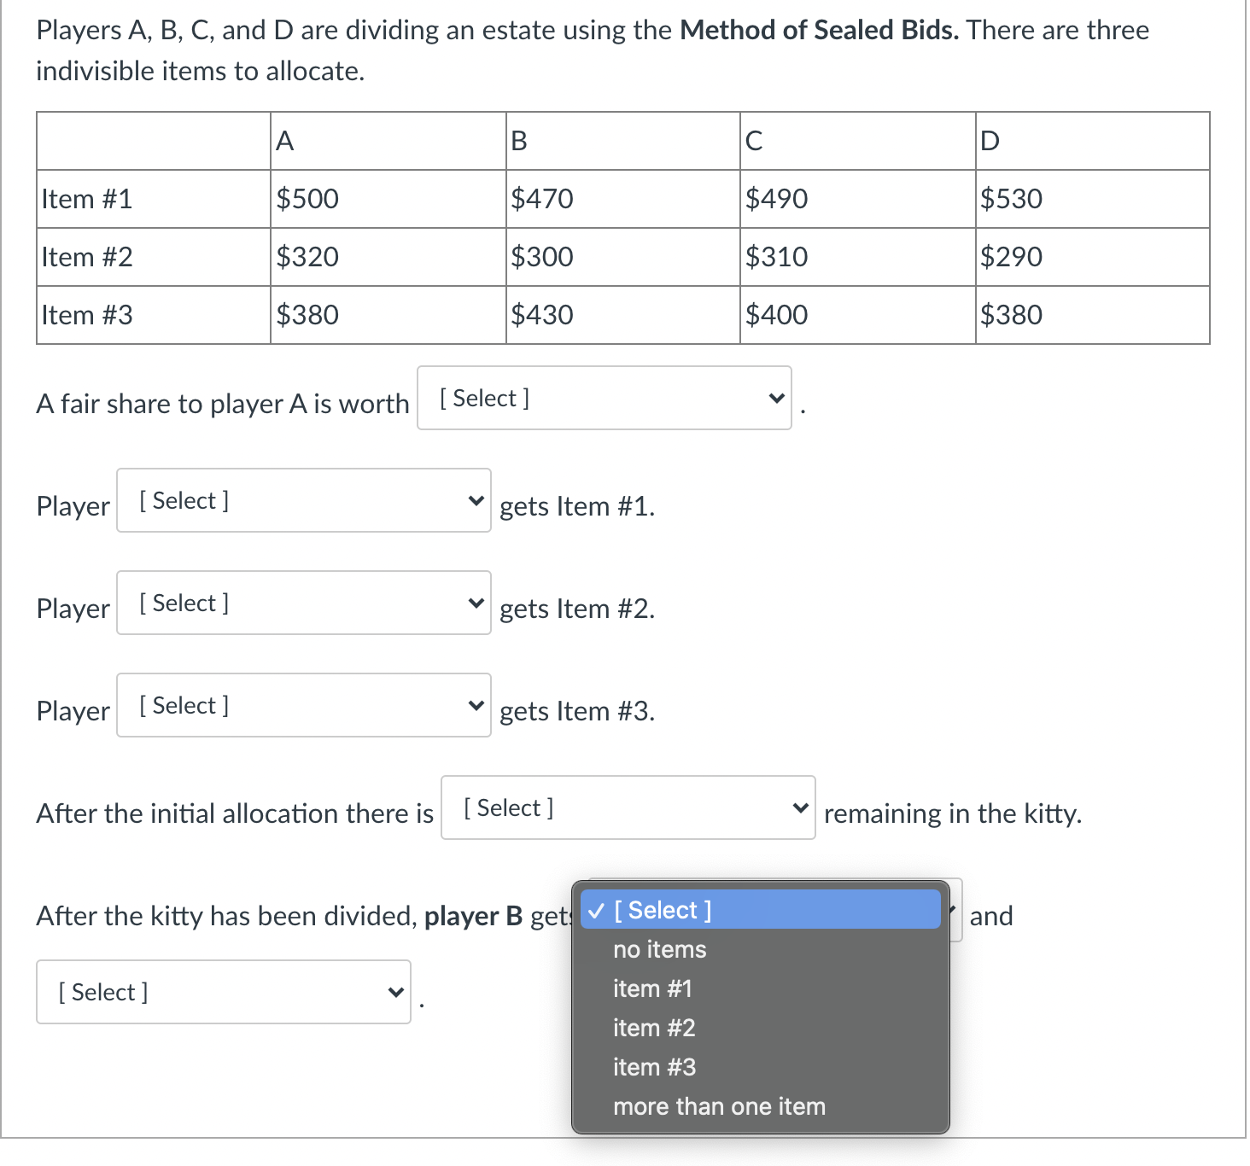Click the 'Item #2' row label
This screenshot has width=1250, height=1166.
point(87,256)
